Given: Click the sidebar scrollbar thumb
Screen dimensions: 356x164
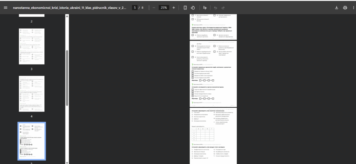Looking at the screenshot, I should [67, 78].
